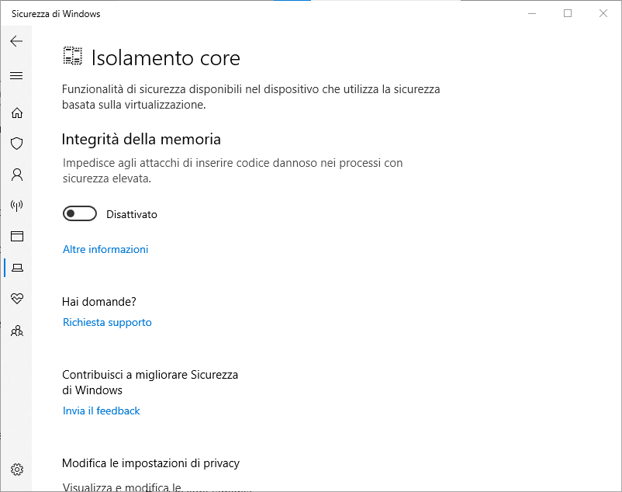Image resolution: width=622 pixels, height=492 pixels.
Task: Go to Home via house icon
Action: coord(17,113)
